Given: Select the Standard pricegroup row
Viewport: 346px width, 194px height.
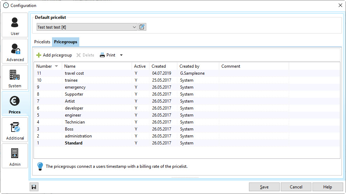Looking at the screenshot, I should (74, 143).
